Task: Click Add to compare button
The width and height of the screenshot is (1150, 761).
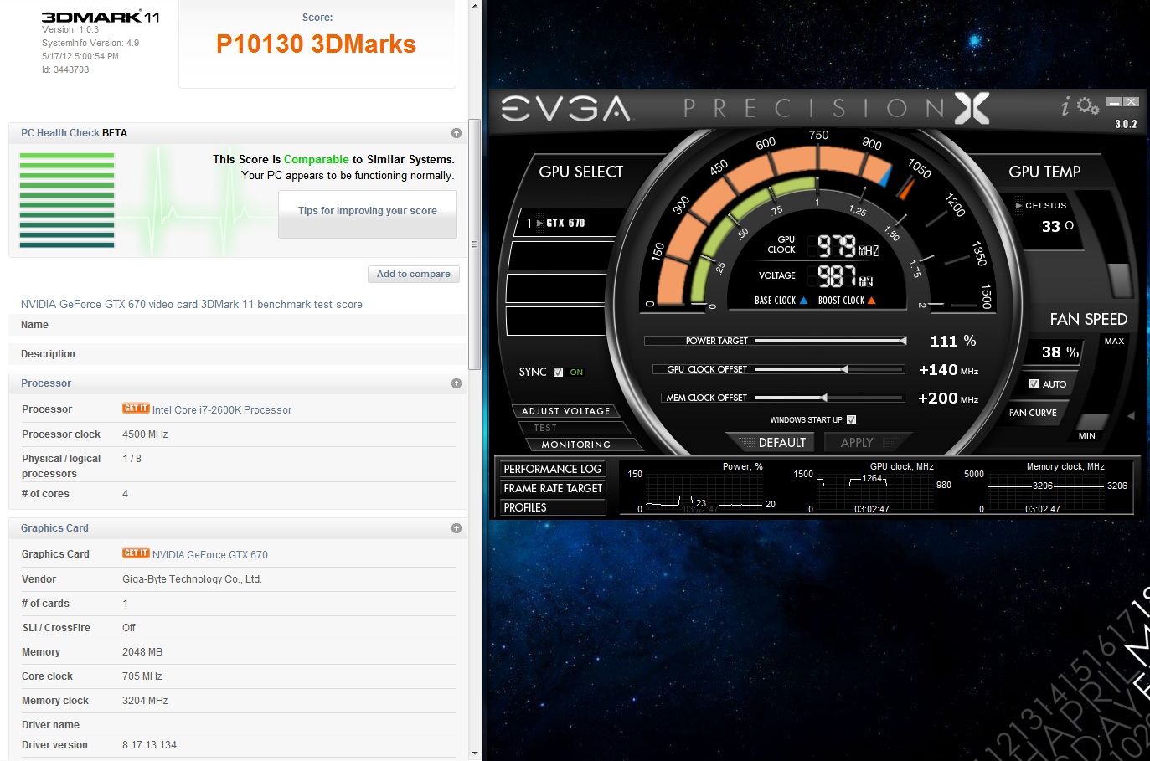Action: pos(414,274)
